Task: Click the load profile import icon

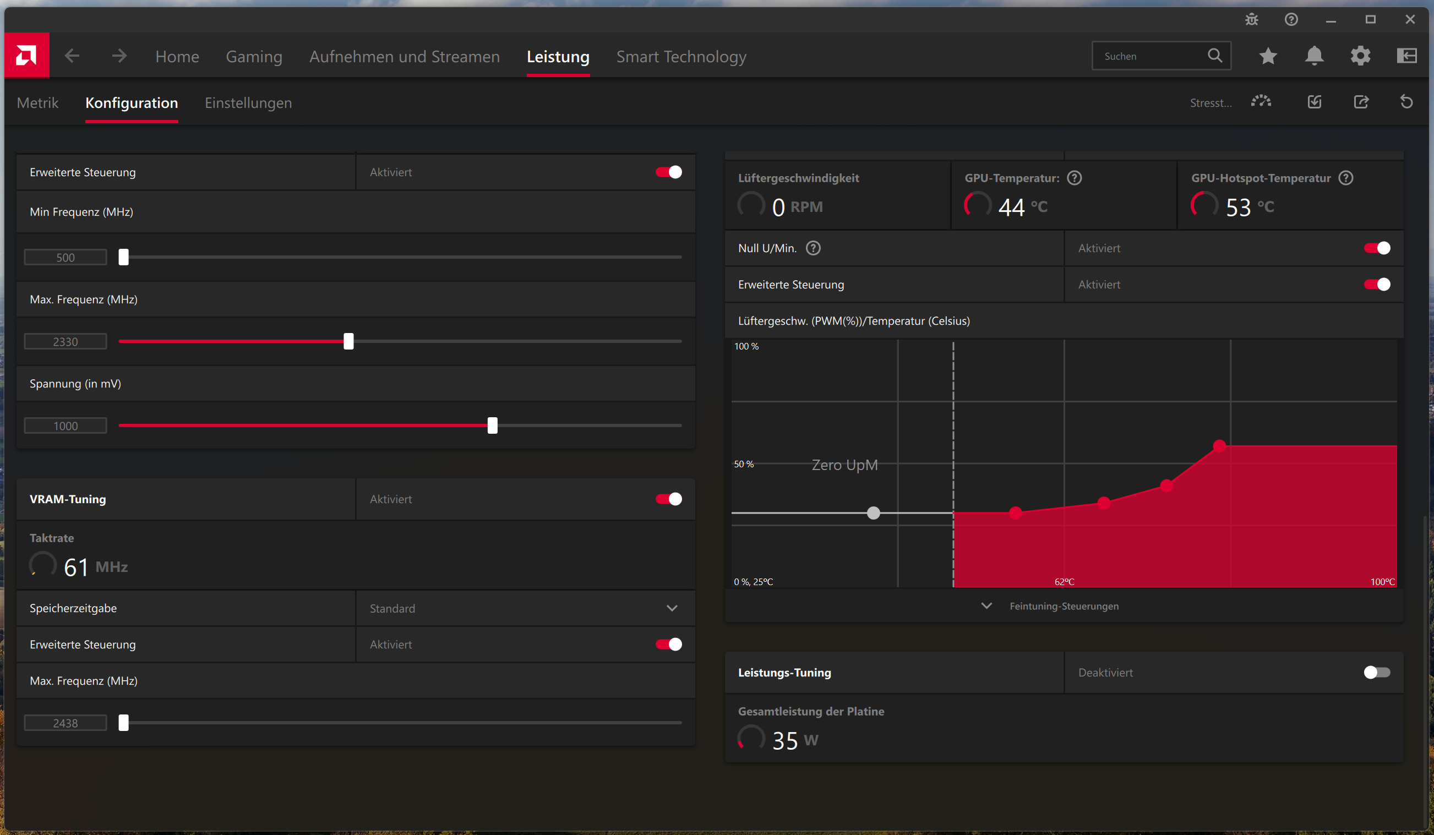Action: point(1315,102)
